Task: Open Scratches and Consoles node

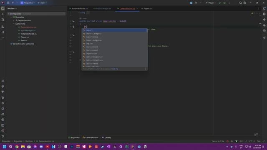Action: 23,44
